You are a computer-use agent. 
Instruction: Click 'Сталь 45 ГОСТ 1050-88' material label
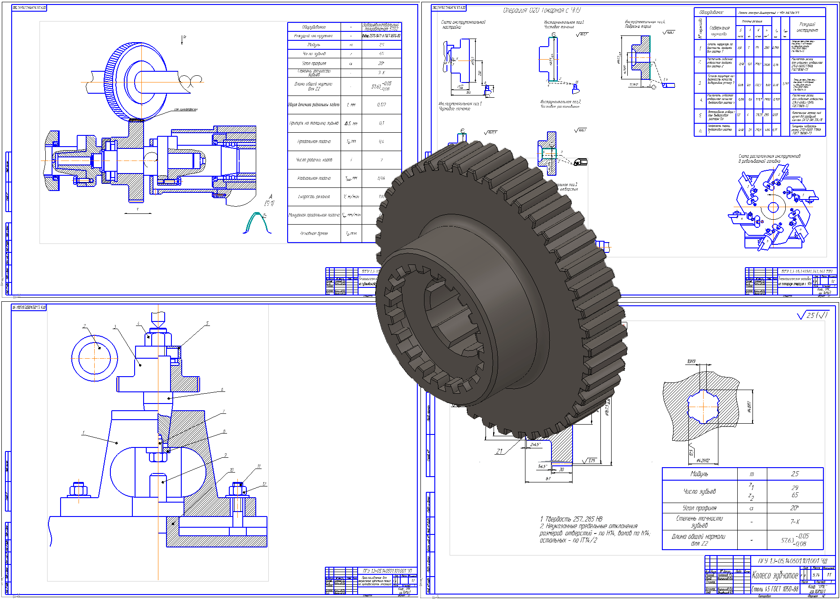(775, 589)
